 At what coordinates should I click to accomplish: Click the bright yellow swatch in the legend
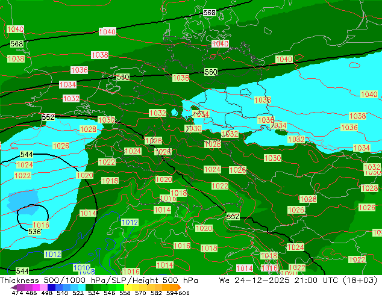[x=128, y=287]
